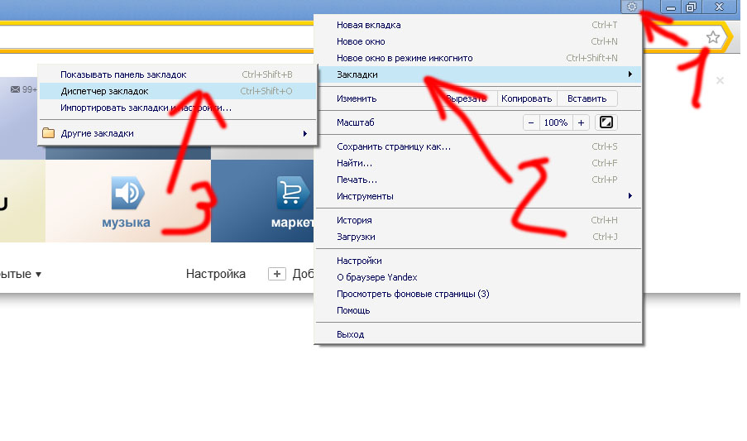This screenshot has width=747, height=441.
Task: Select Диспетчер закладок menu item
Action: 104,91
